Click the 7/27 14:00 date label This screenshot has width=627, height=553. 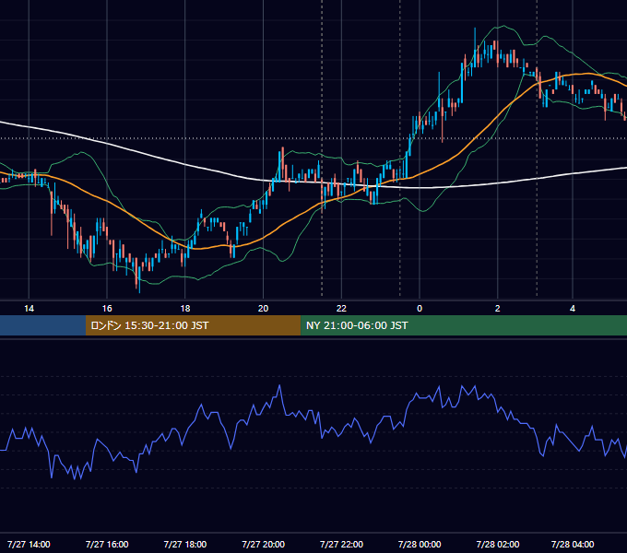(x=29, y=544)
